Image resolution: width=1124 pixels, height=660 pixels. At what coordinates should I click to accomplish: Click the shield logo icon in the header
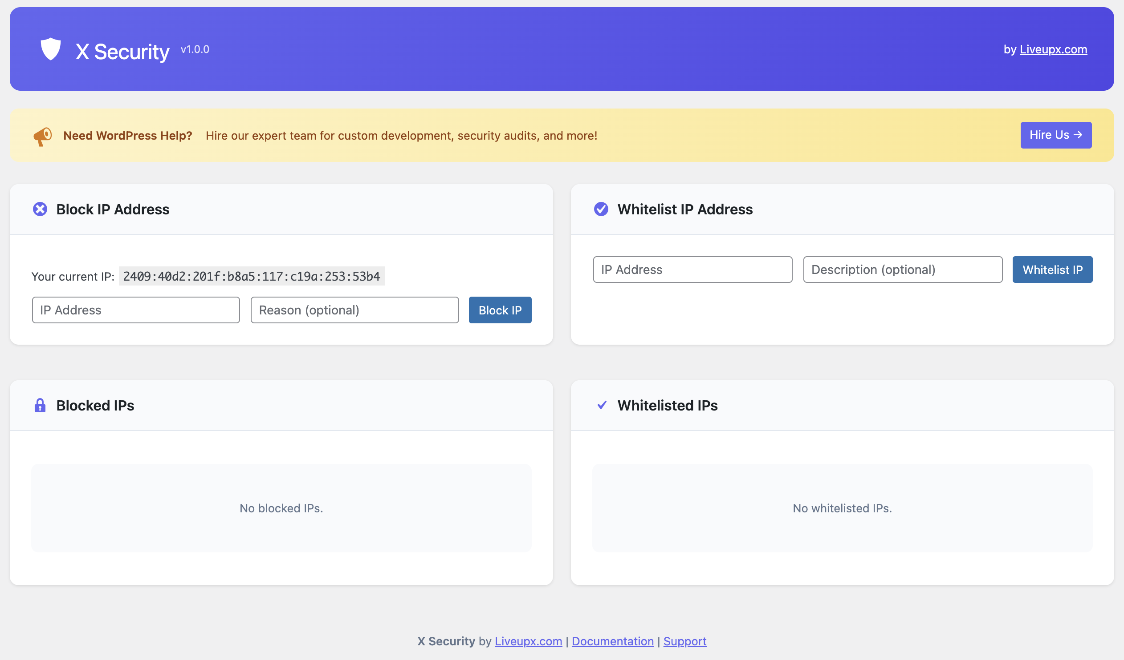[50, 49]
